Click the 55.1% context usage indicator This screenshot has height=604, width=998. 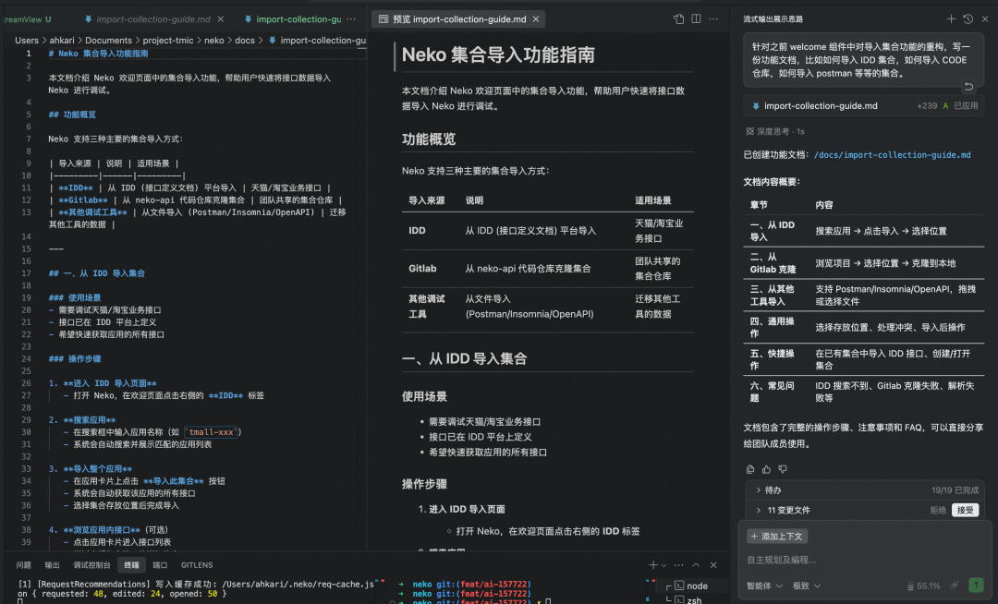pyautogui.click(x=923, y=586)
